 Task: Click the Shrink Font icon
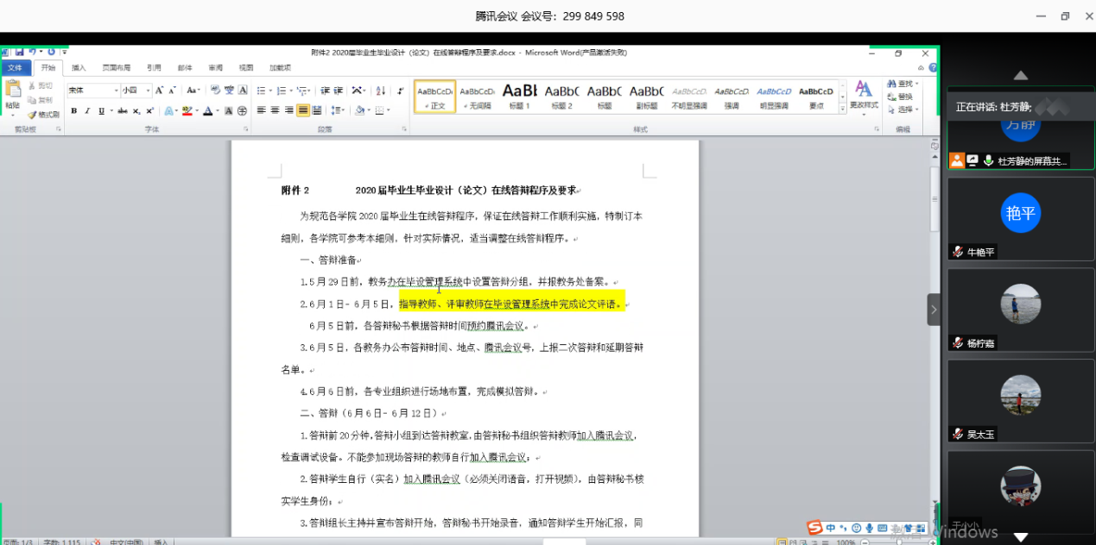pyautogui.click(x=172, y=91)
